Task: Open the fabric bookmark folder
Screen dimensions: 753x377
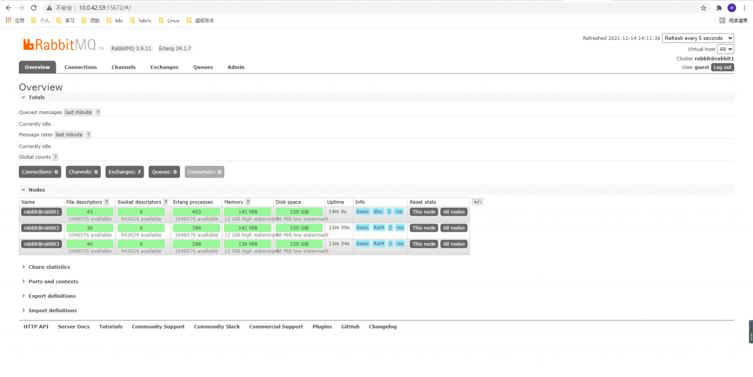Action: click(140, 21)
